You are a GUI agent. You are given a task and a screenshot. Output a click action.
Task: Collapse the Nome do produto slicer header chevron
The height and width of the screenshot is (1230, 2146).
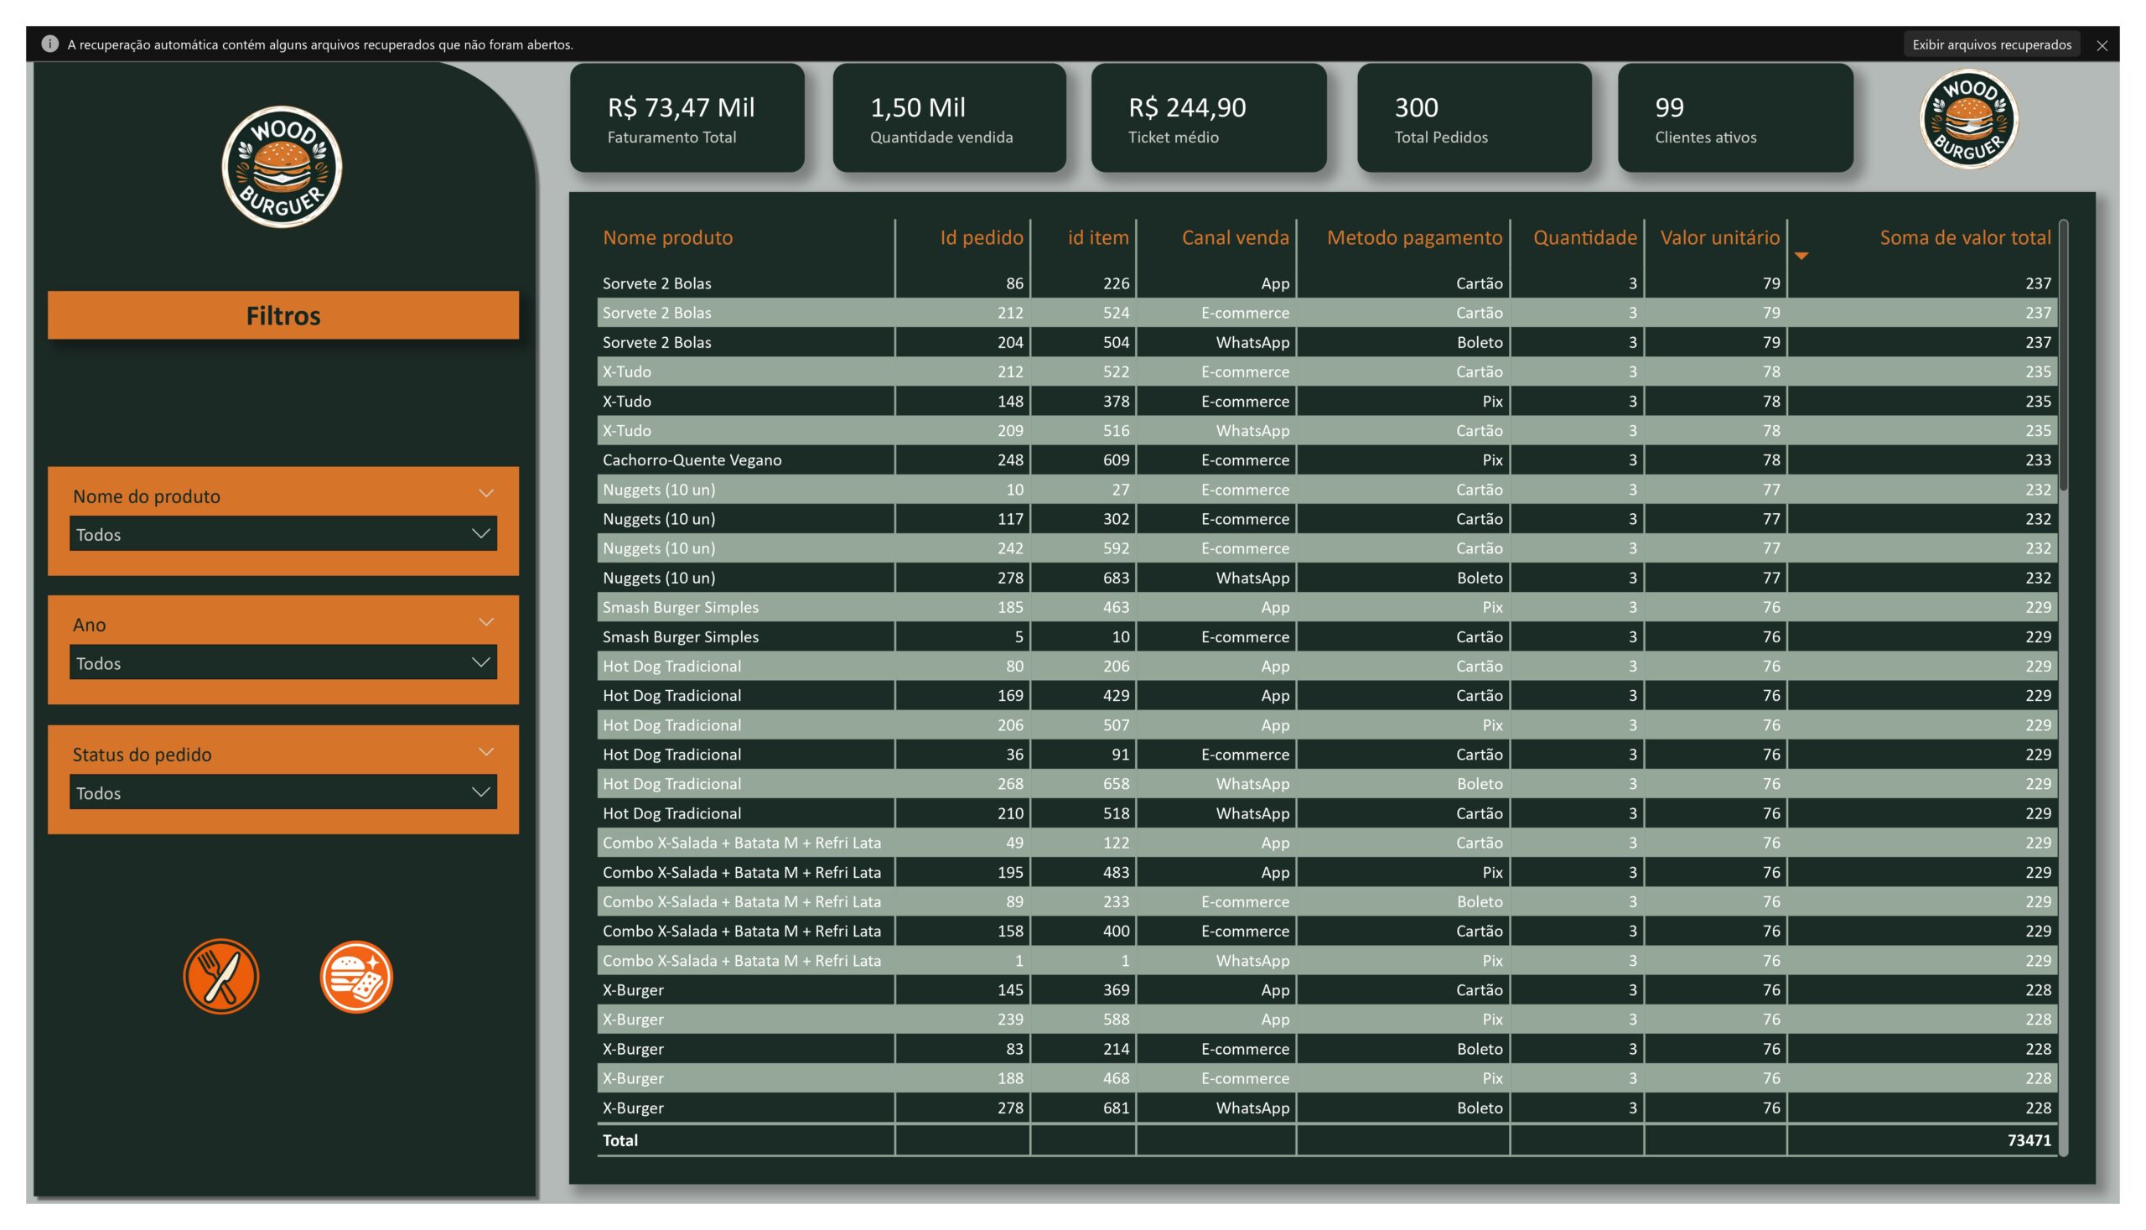click(x=485, y=493)
